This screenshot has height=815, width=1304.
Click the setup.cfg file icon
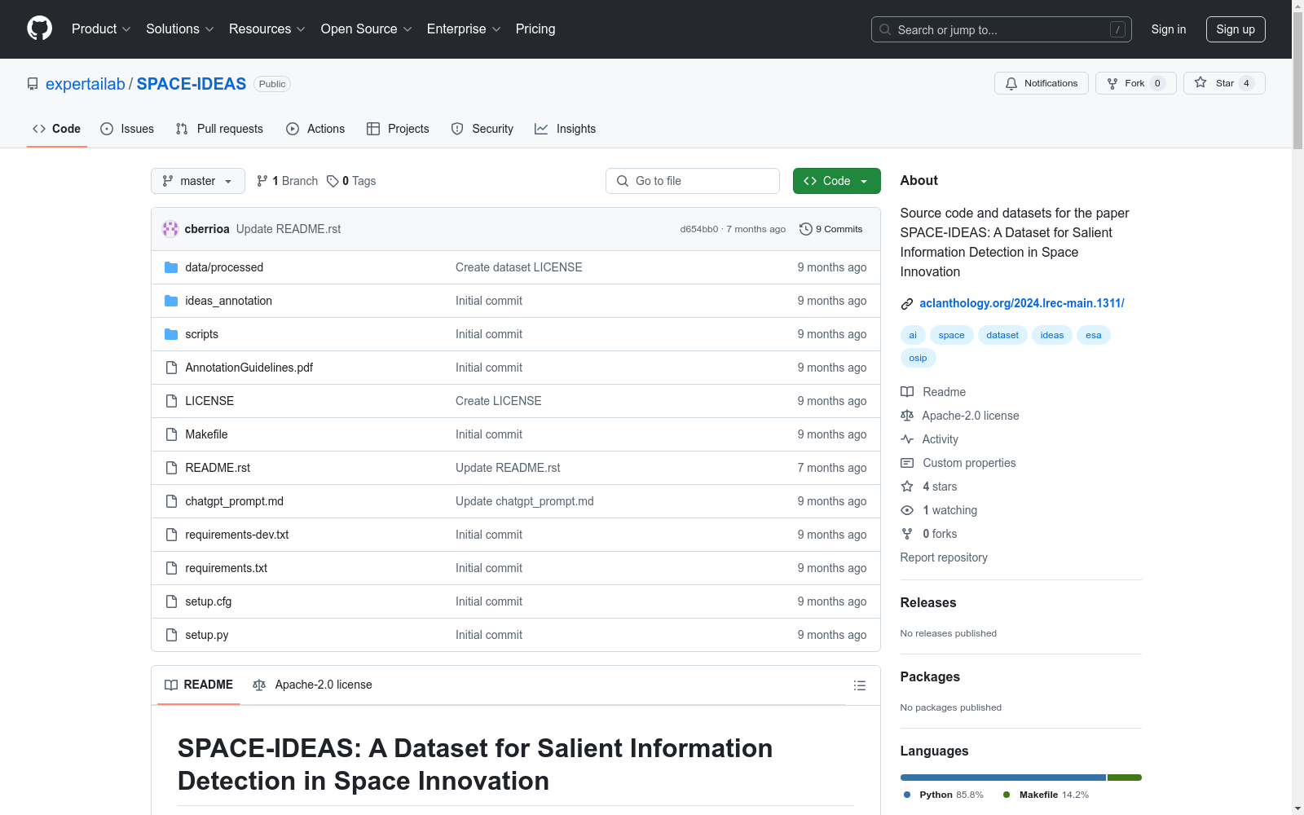pyautogui.click(x=171, y=601)
